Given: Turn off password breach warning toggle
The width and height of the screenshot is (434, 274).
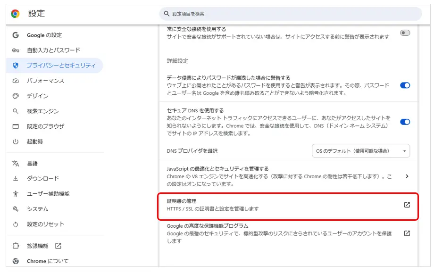Looking at the screenshot, I should [405, 85].
